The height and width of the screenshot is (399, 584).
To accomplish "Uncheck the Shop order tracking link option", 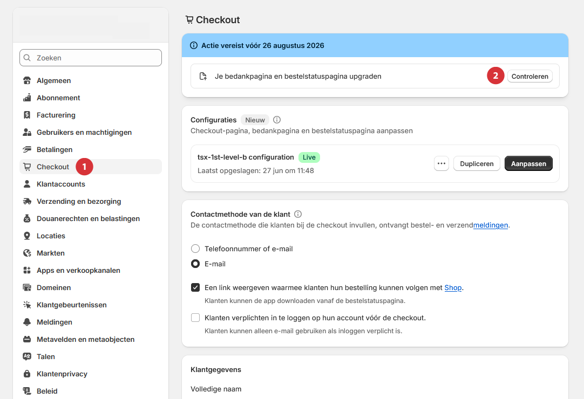I will pyautogui.click(x=195, y=287).
